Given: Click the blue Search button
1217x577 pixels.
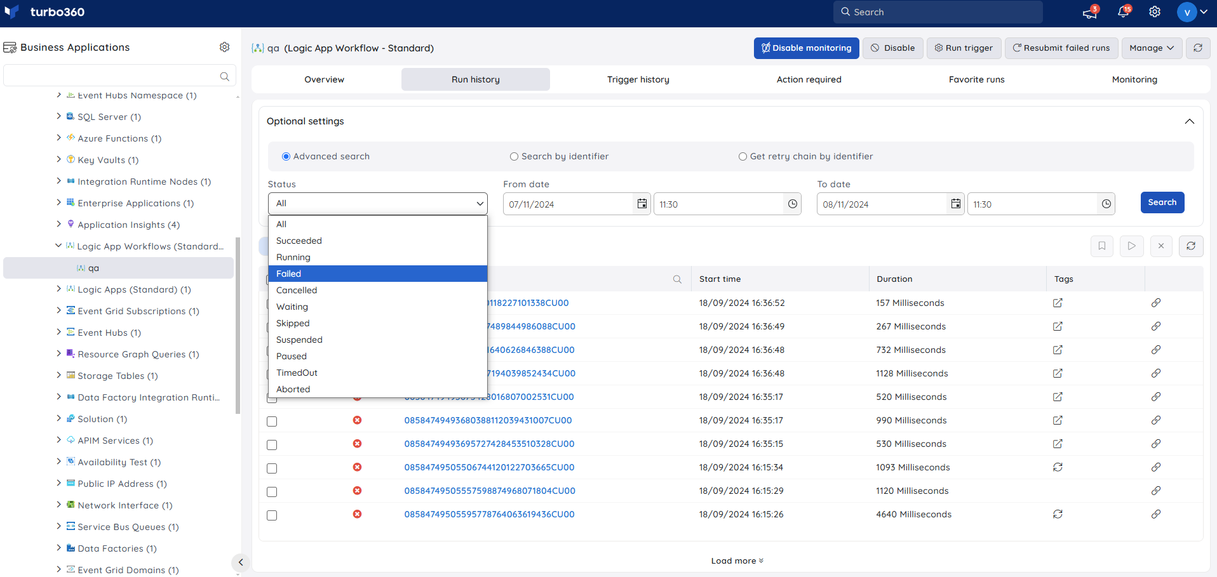Looking at the screenshot, I should click(x=1162, y=202).
